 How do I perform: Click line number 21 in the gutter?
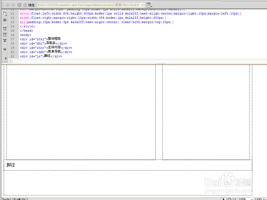12,56
